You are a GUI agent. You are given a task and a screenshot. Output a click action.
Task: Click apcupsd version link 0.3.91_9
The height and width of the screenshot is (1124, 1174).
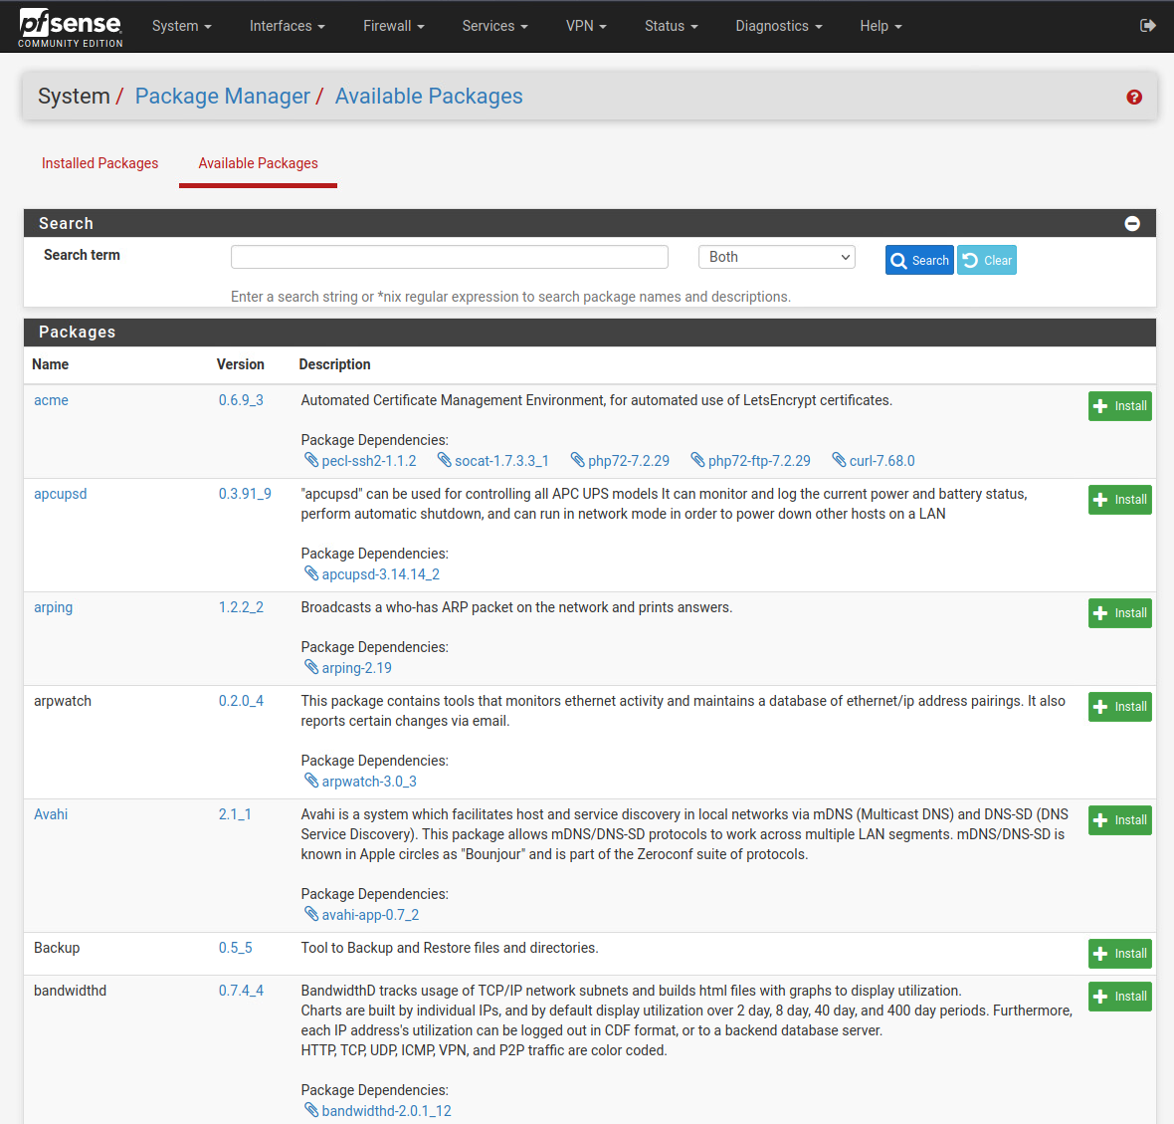coord(245,494)
